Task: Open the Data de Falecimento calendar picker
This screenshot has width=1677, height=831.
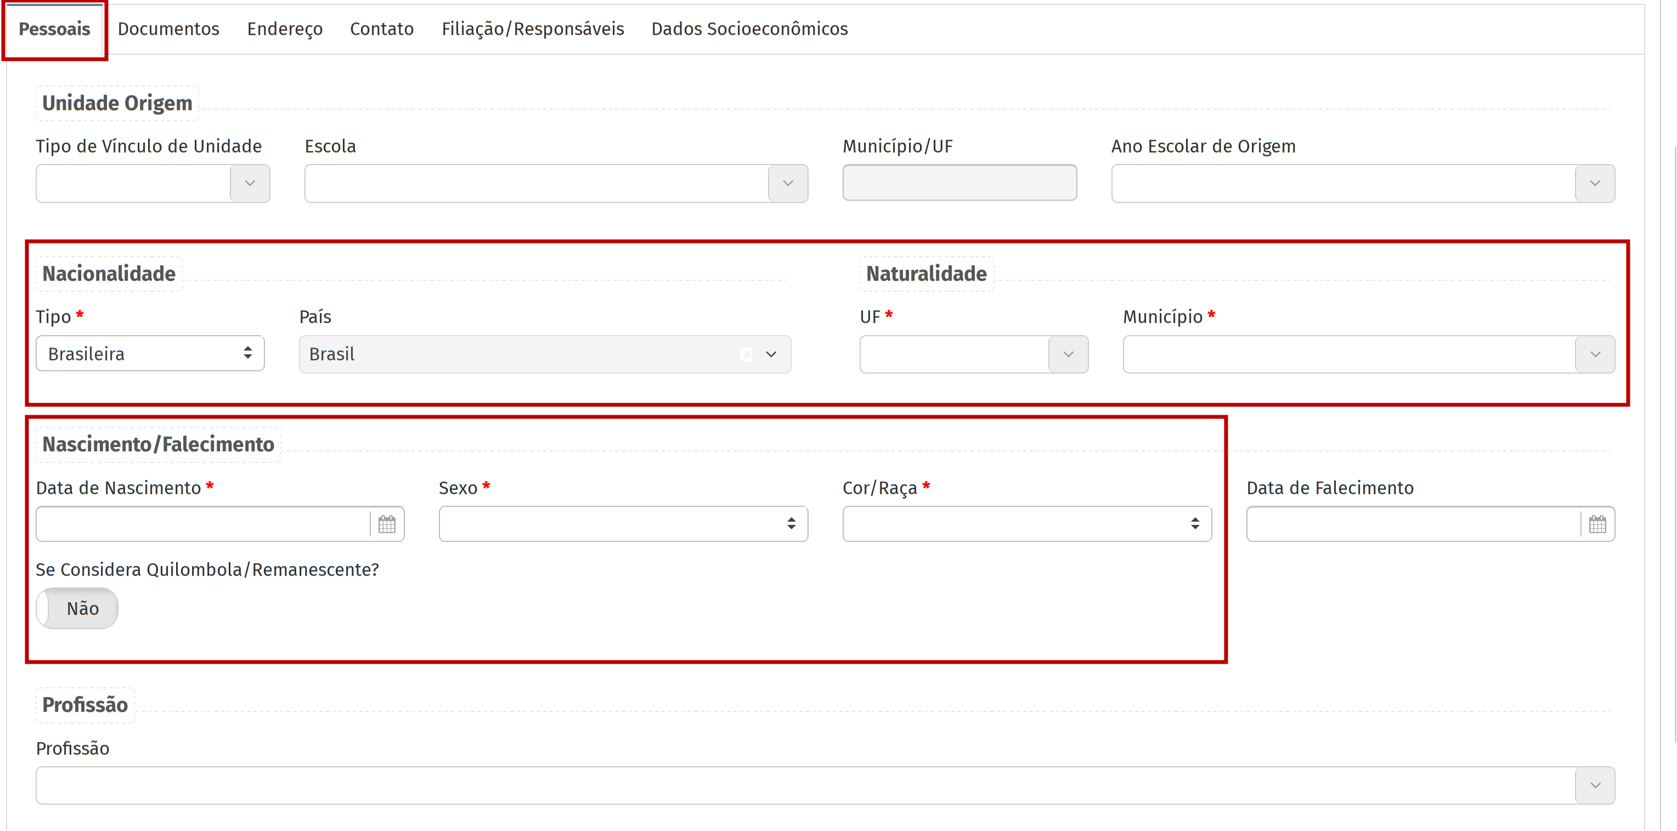Action: [1597, 524]
